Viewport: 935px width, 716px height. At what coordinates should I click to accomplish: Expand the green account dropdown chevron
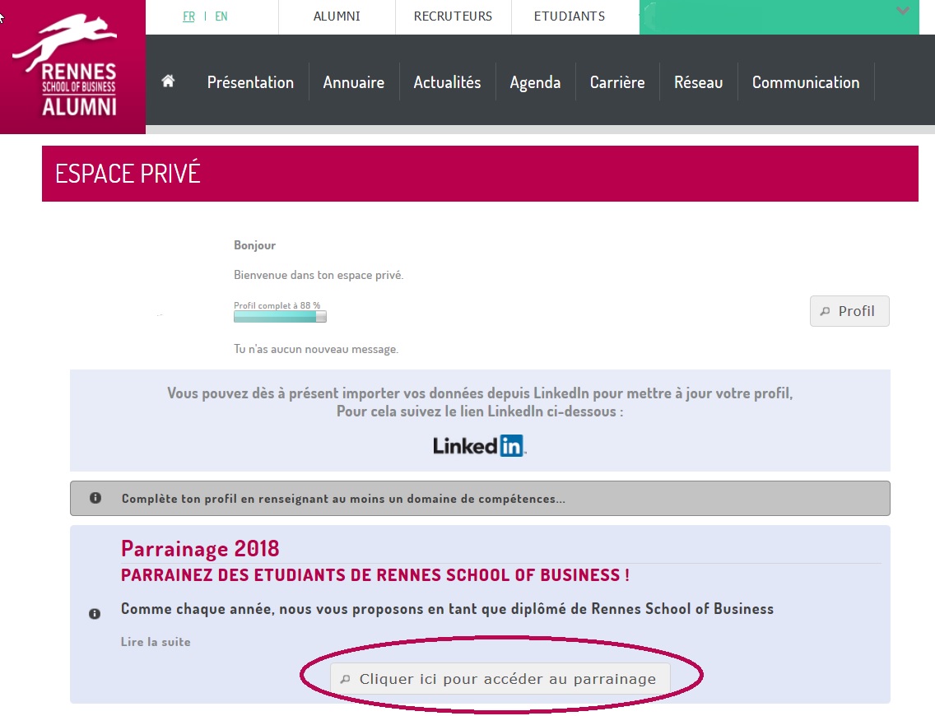pos(903,12)
